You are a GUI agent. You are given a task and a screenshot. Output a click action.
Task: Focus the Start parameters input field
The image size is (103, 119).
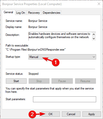(64, 99)
